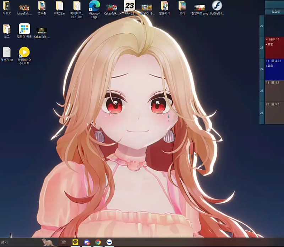The width and height of the screenshot is (284, 247).
Task: Click week number 25 in calendar widget
Action: [262, 91]
